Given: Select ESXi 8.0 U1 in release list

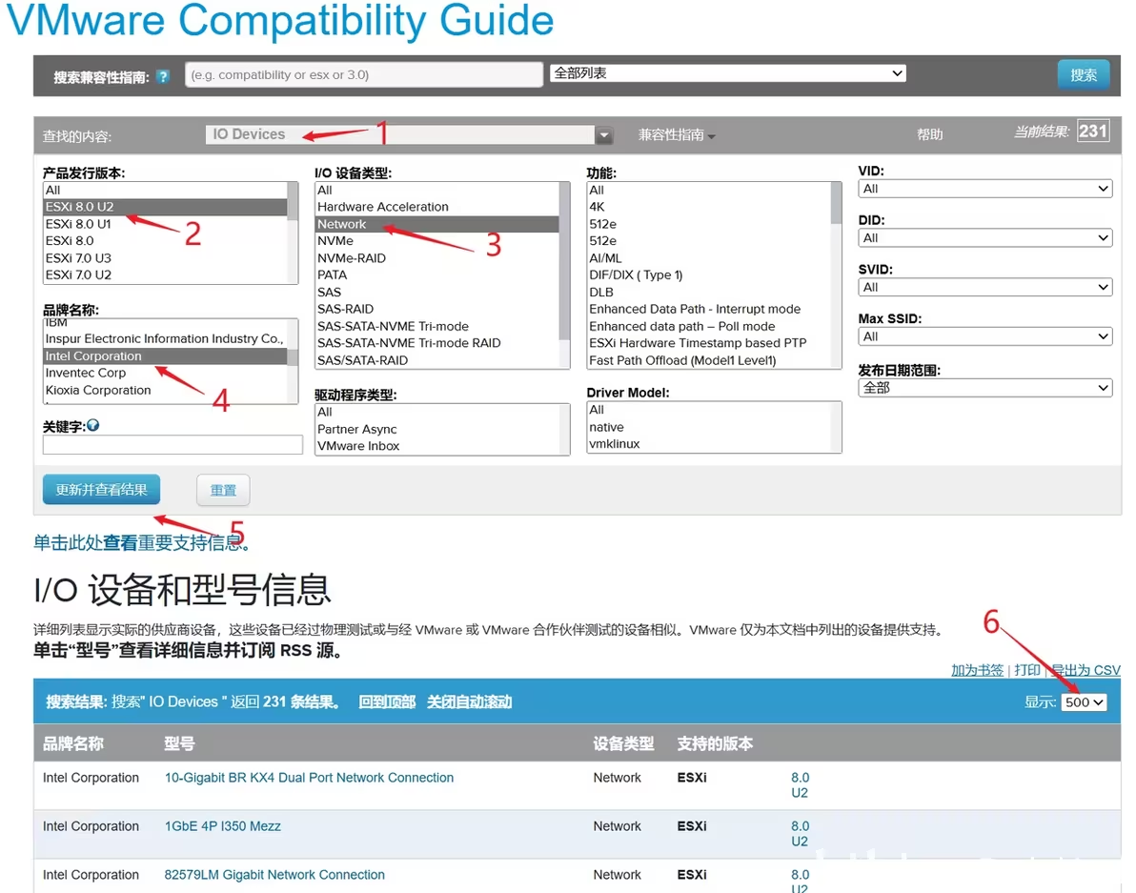Looking at the screenshot, I should [x=78, y=224].
